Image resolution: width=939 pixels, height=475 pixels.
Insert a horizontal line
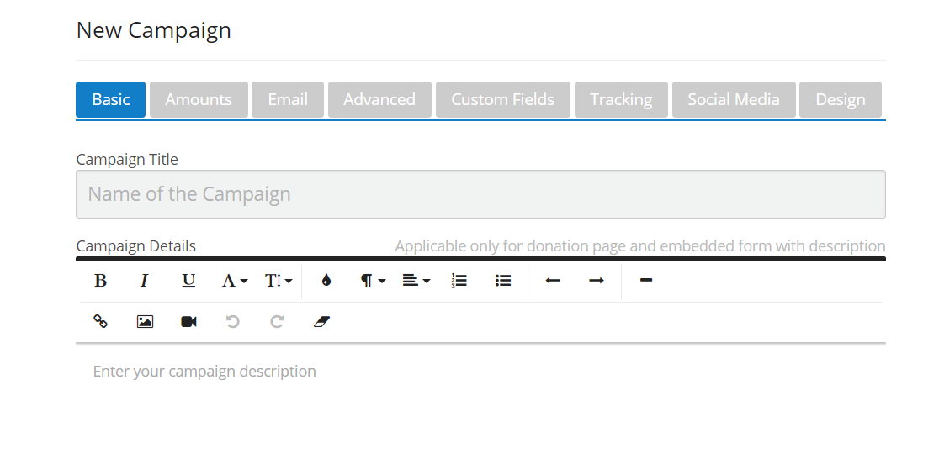pyautogui.click(x=646, y=281)
